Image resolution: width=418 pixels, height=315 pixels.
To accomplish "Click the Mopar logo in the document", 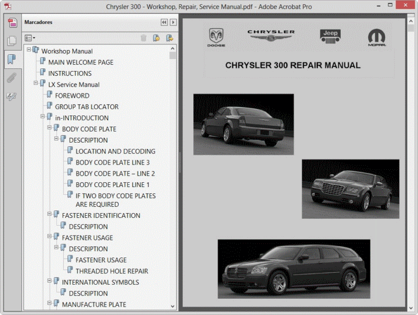I will coord(377,38).
